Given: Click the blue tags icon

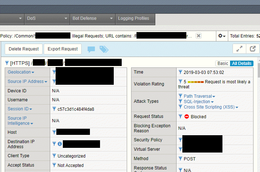Looking at the screenshot, I should tap(104, 49).
